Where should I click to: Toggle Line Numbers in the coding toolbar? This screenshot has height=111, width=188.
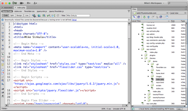[x=3, y=54]
